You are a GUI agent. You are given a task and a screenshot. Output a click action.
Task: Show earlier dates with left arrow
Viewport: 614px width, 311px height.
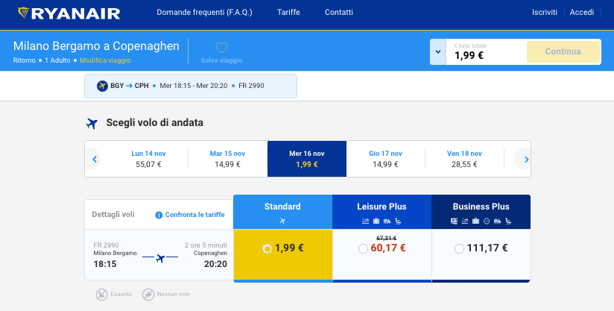point(95,159)
